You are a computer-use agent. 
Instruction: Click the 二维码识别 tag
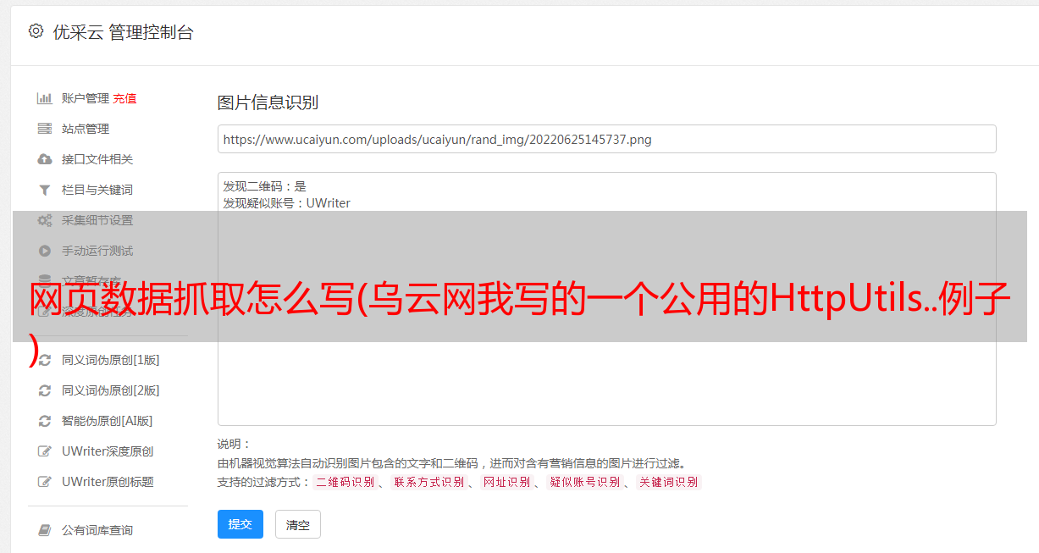pos(345,482)
